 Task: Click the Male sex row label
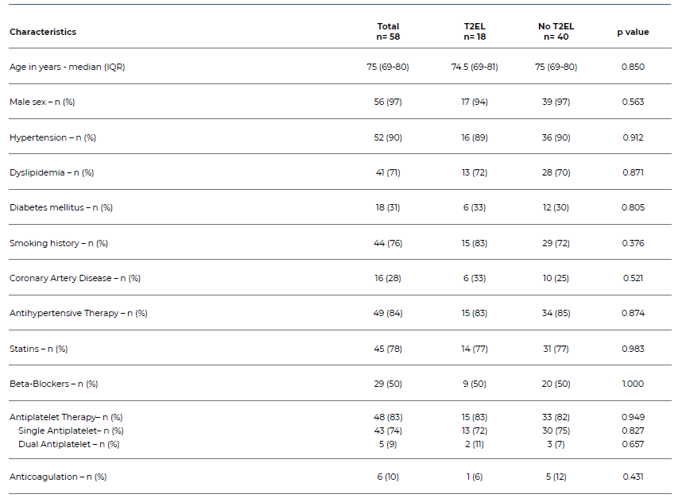click(42, 102)
